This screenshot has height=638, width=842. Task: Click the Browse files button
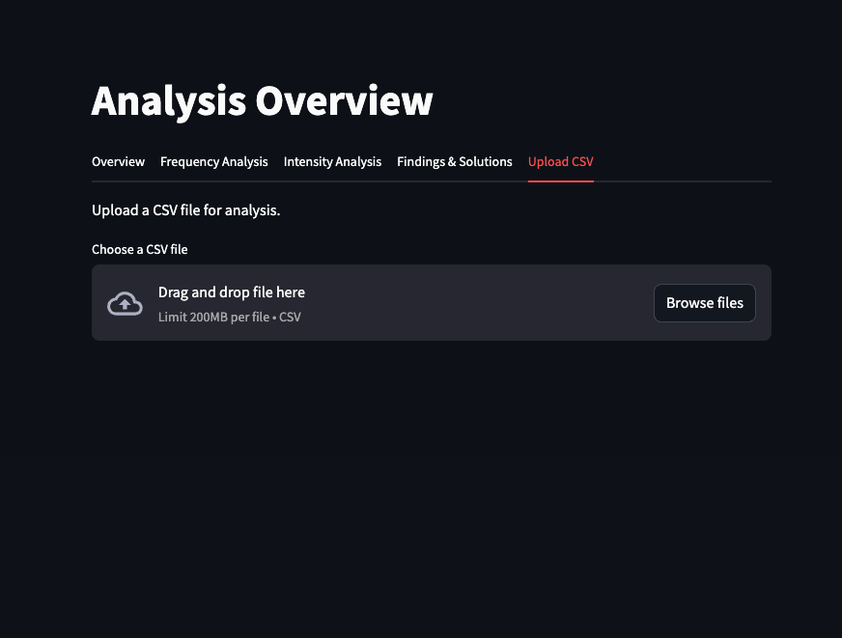705,303
